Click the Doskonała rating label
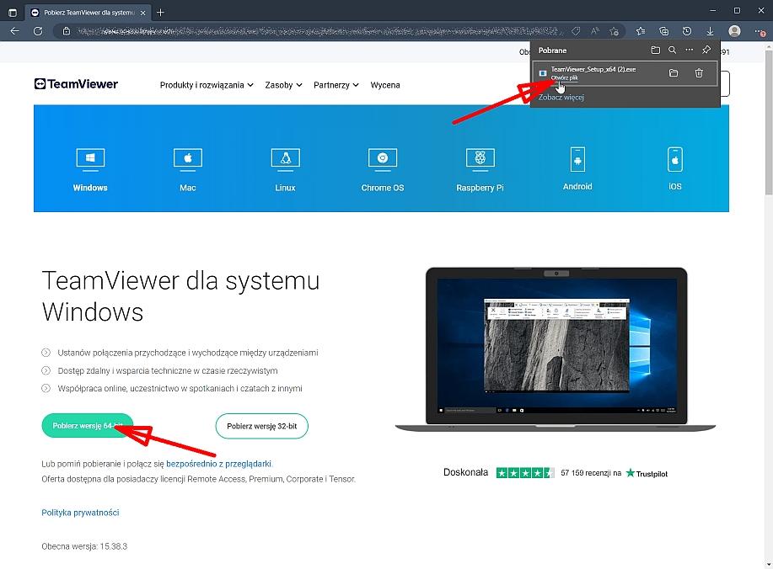The width and height of the screenshot is (773, 569). [465, 472]
